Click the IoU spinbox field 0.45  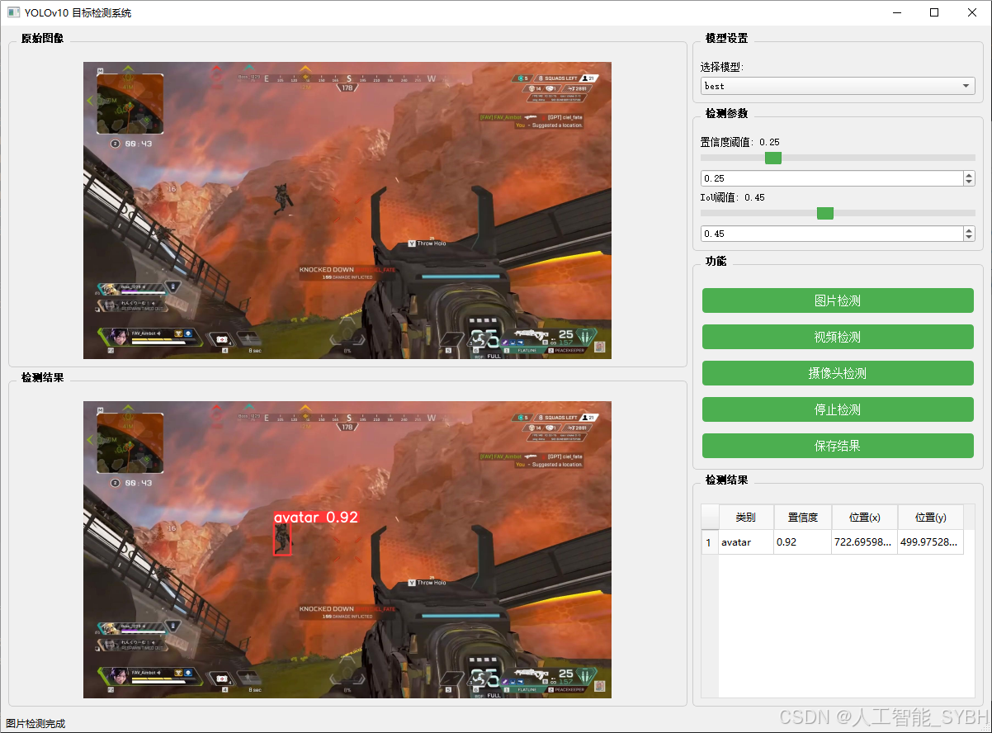pyautogui.click(x=831, y=234)
